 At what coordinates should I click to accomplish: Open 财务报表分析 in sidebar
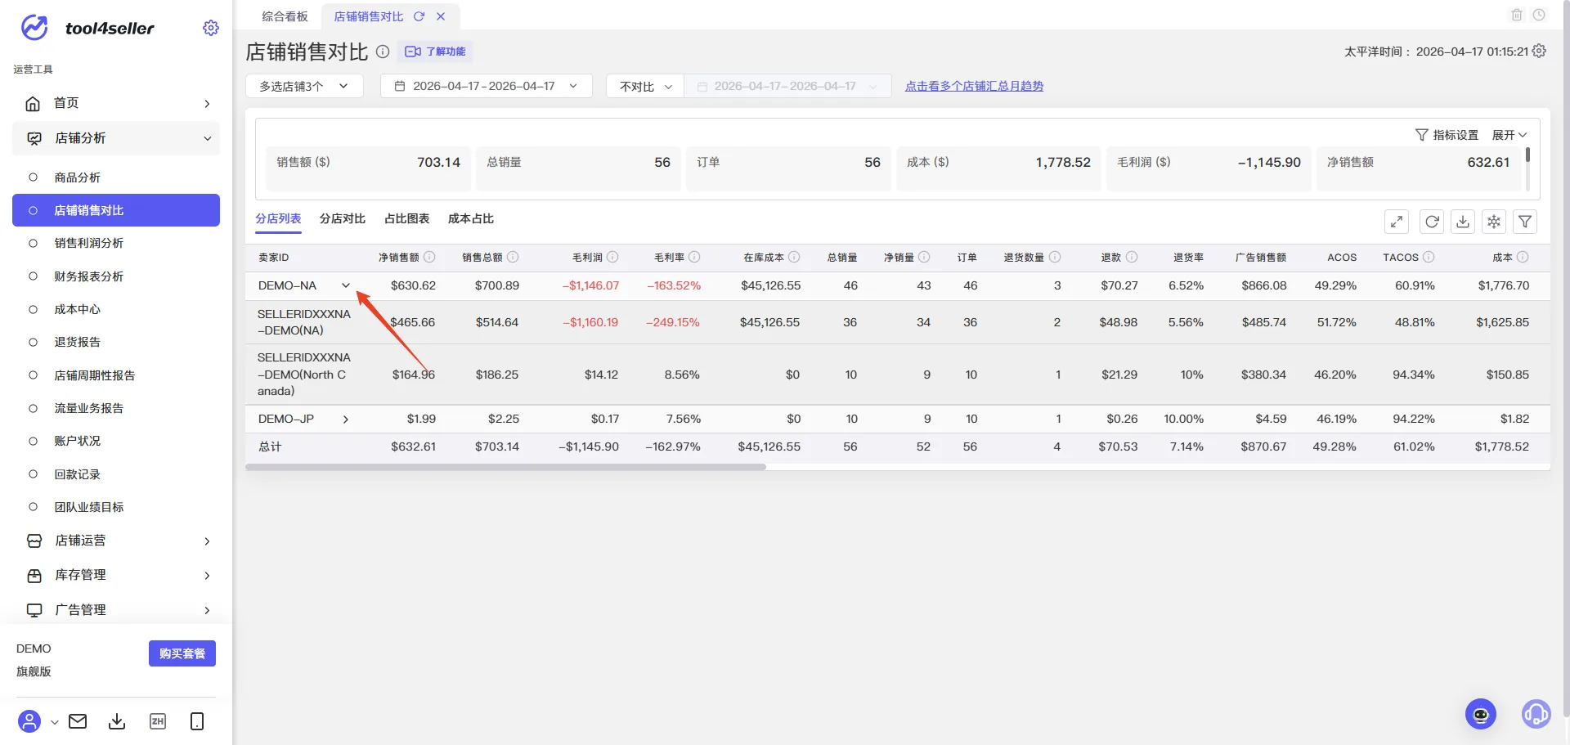(116, 276)
